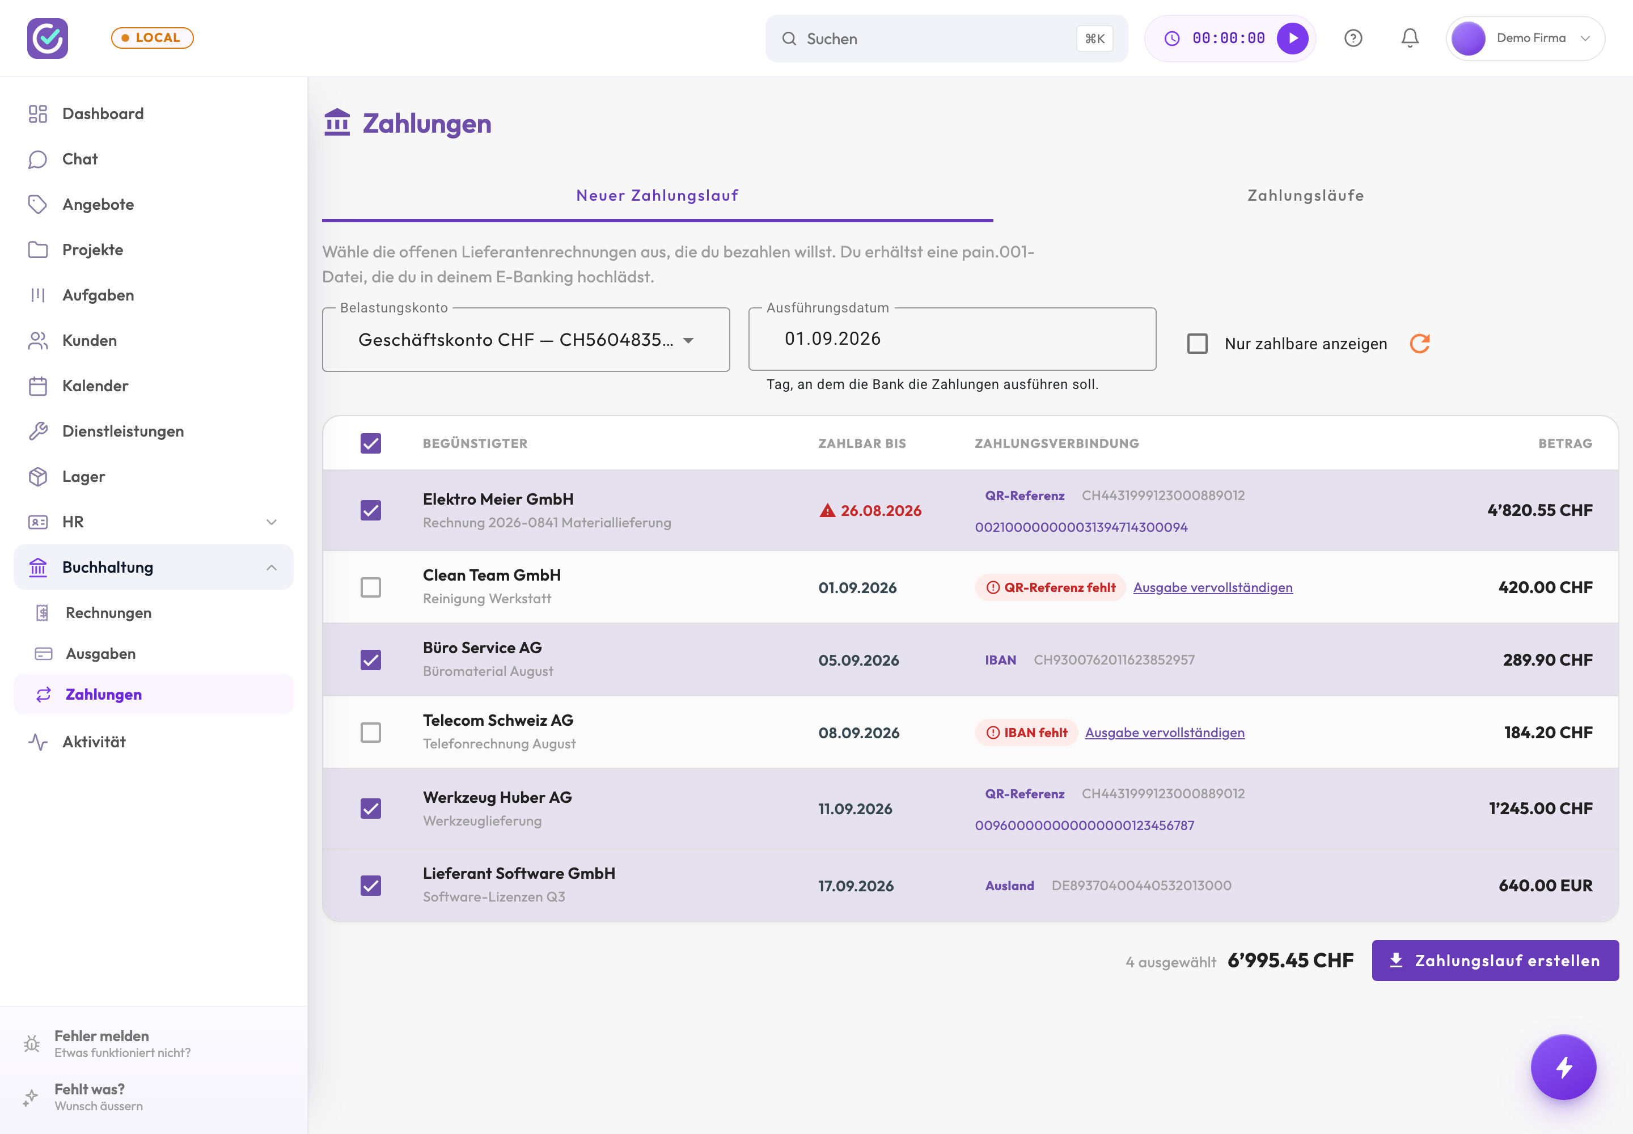
Task: Open Lager in the sidebar
Action: coord(154,477)
